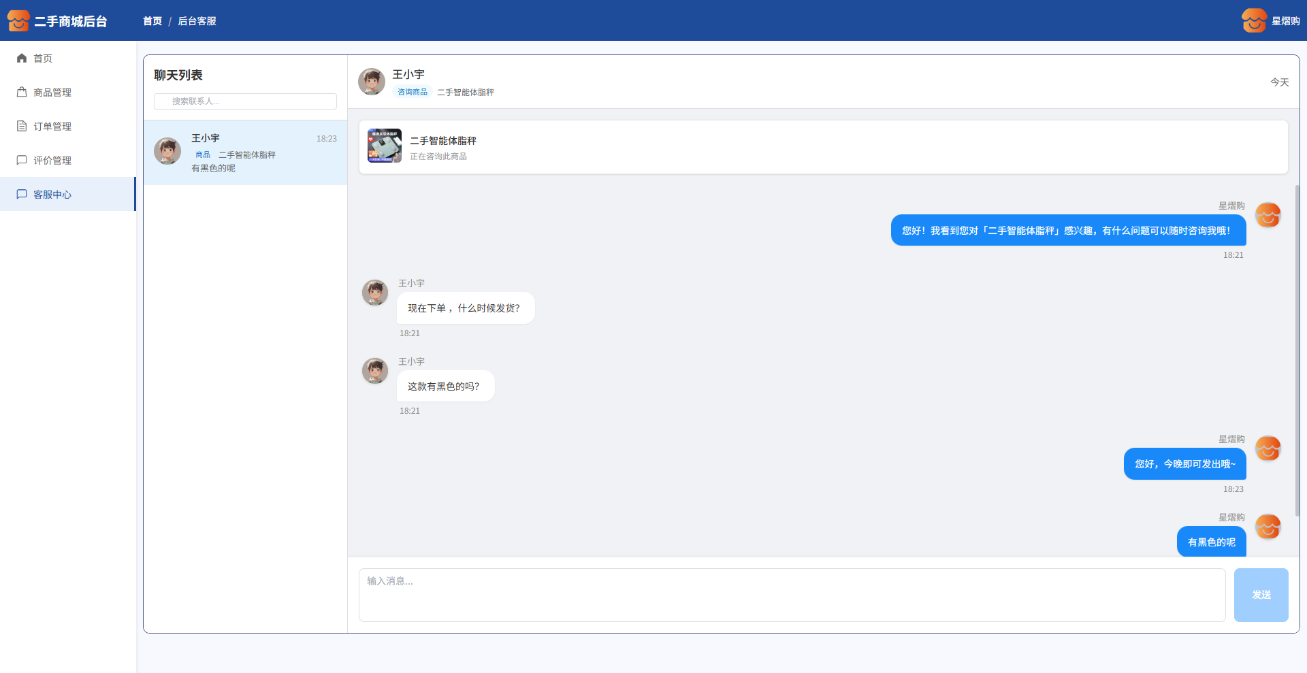Screen dimensions: 1307x673
Task: Open the 星熠购 profile avatar at top right
Action: point(1253,21)
